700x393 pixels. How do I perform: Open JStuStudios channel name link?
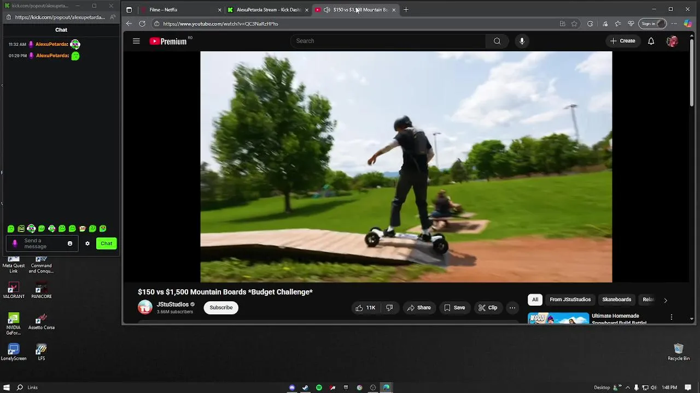[x=173, y=305]
